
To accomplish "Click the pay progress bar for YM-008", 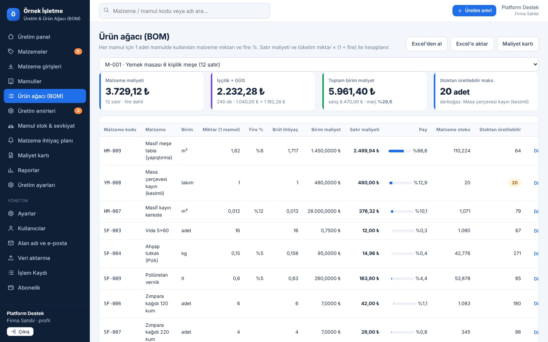I will [x=400, y=183].
